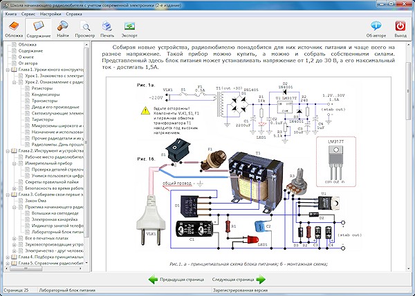This screenshot has height=296, width=415.
Task: Open the Сервис menu
Action: (28, 14)
